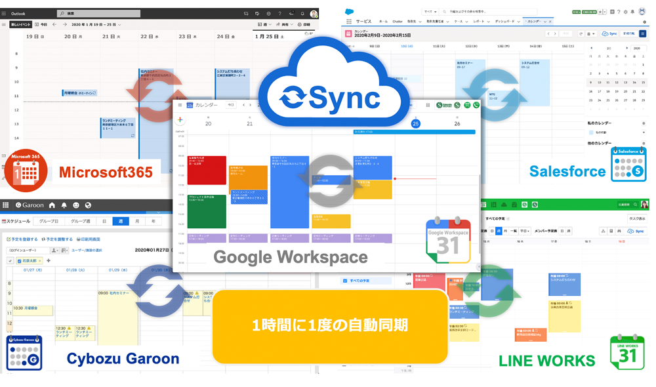Close the Salesforce カレンダー tab

(550, 22)
